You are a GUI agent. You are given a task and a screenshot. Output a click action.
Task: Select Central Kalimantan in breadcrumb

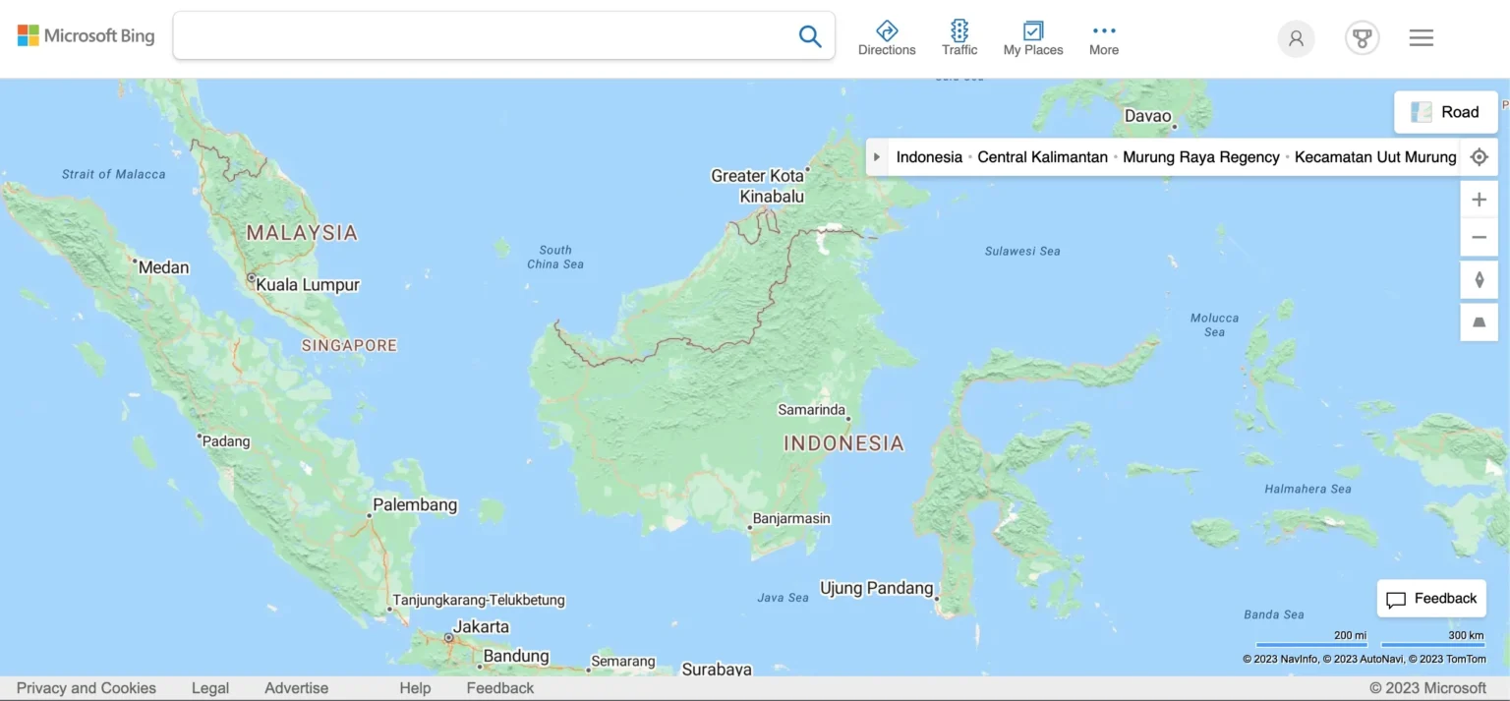pos(1042,157)
